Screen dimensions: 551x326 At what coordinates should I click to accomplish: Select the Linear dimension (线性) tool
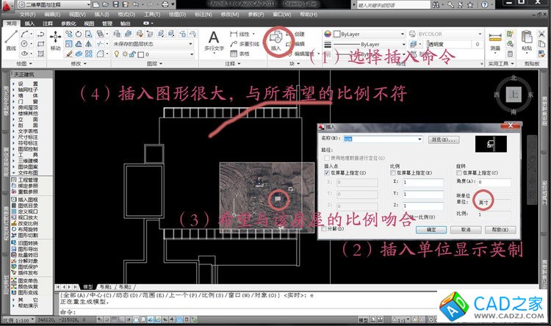241,34
